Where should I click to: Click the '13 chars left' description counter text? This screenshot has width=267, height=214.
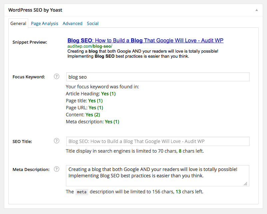[189, 192]
